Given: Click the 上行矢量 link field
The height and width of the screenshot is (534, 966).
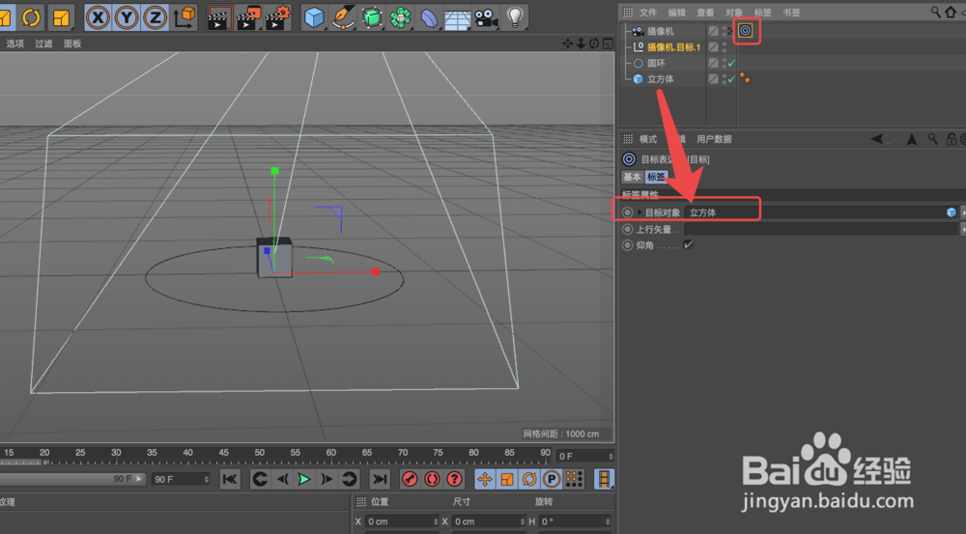Looking at the screenshot, I should [820, 229].
